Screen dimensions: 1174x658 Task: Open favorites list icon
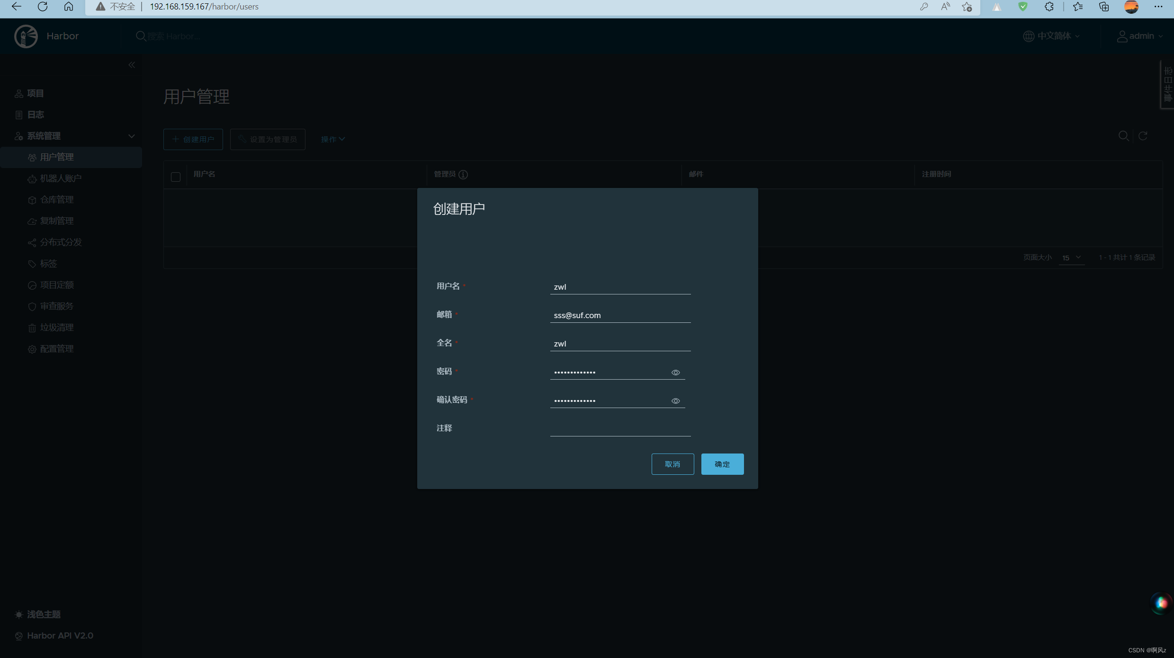click(x=1078, y=7)
